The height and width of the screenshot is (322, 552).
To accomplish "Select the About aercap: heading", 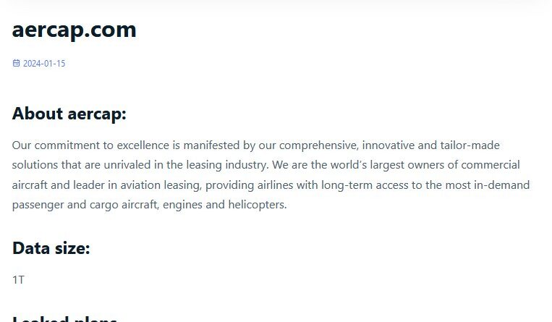I will click(69, 114).
